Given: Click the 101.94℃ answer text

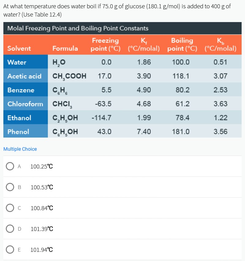Looking at the screenshot, I should (42, 250).
